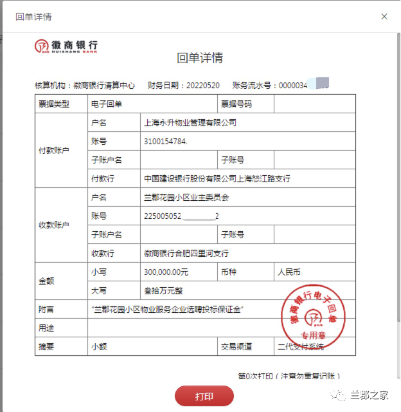Click the 第0次打印 notice text
The image size is (401, 412).
tap(289, 376)
